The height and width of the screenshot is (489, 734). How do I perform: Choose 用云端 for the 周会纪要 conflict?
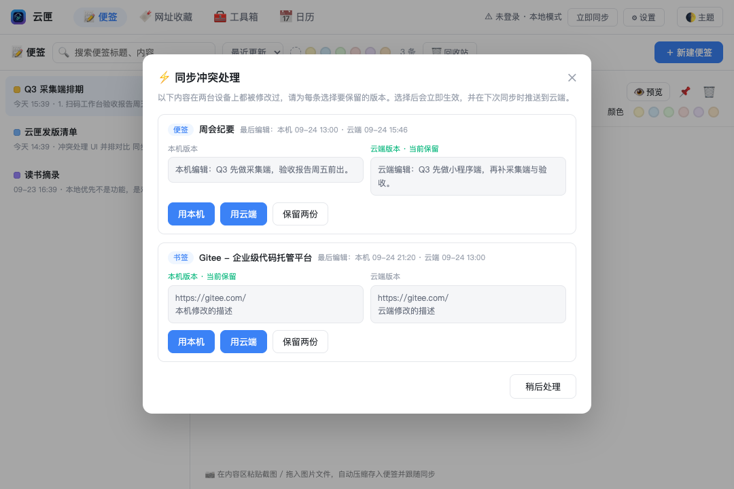[243, 214]
